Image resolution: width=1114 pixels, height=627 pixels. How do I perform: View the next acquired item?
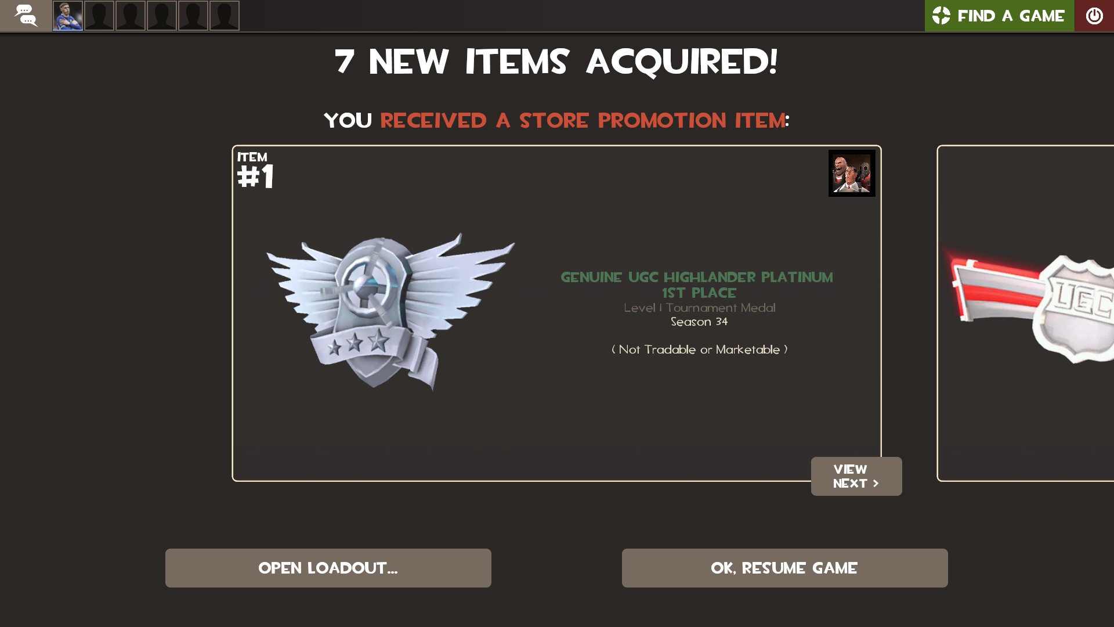(856, 476)
